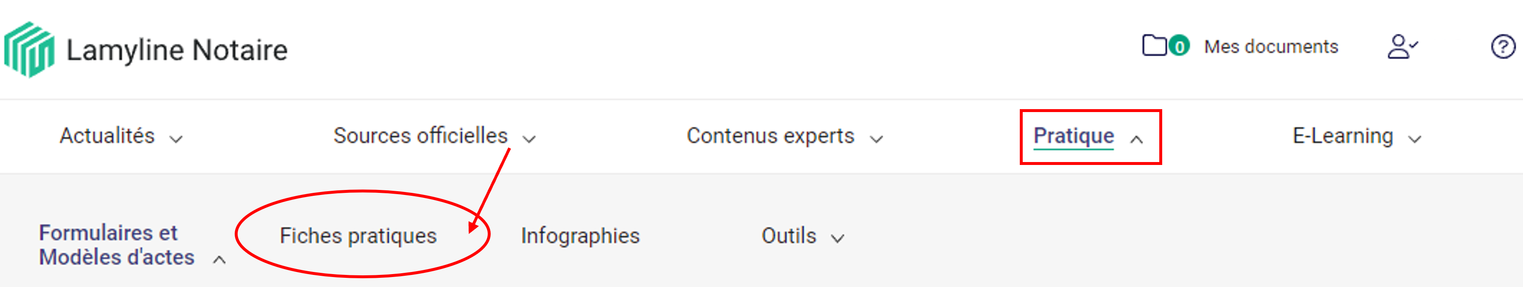Open the documents folder icon
The width and height of the screenshot is (1523, 287).
coord(1153,45)
